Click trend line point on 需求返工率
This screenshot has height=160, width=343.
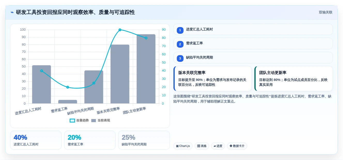click(x=68, y=87)
